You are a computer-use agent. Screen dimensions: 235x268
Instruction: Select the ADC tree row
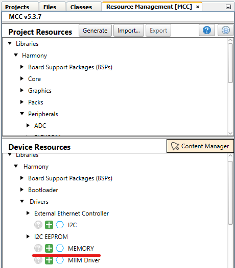(x=40, y=126)
